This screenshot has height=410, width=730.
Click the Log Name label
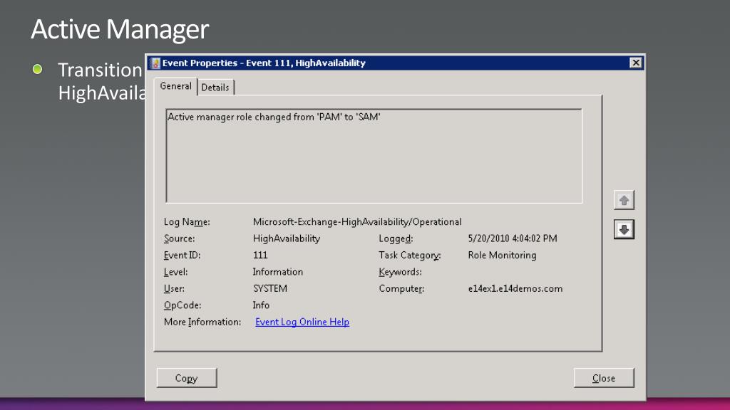coord(187,222)
